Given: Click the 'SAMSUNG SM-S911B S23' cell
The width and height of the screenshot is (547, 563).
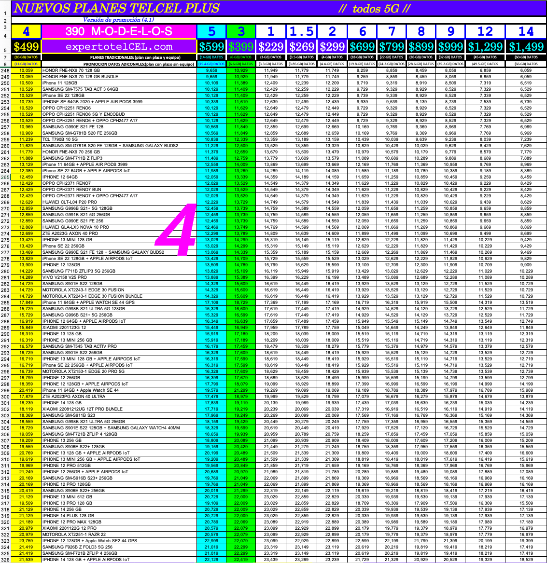Looking at the screenshot, I should [x=119, y=415].
